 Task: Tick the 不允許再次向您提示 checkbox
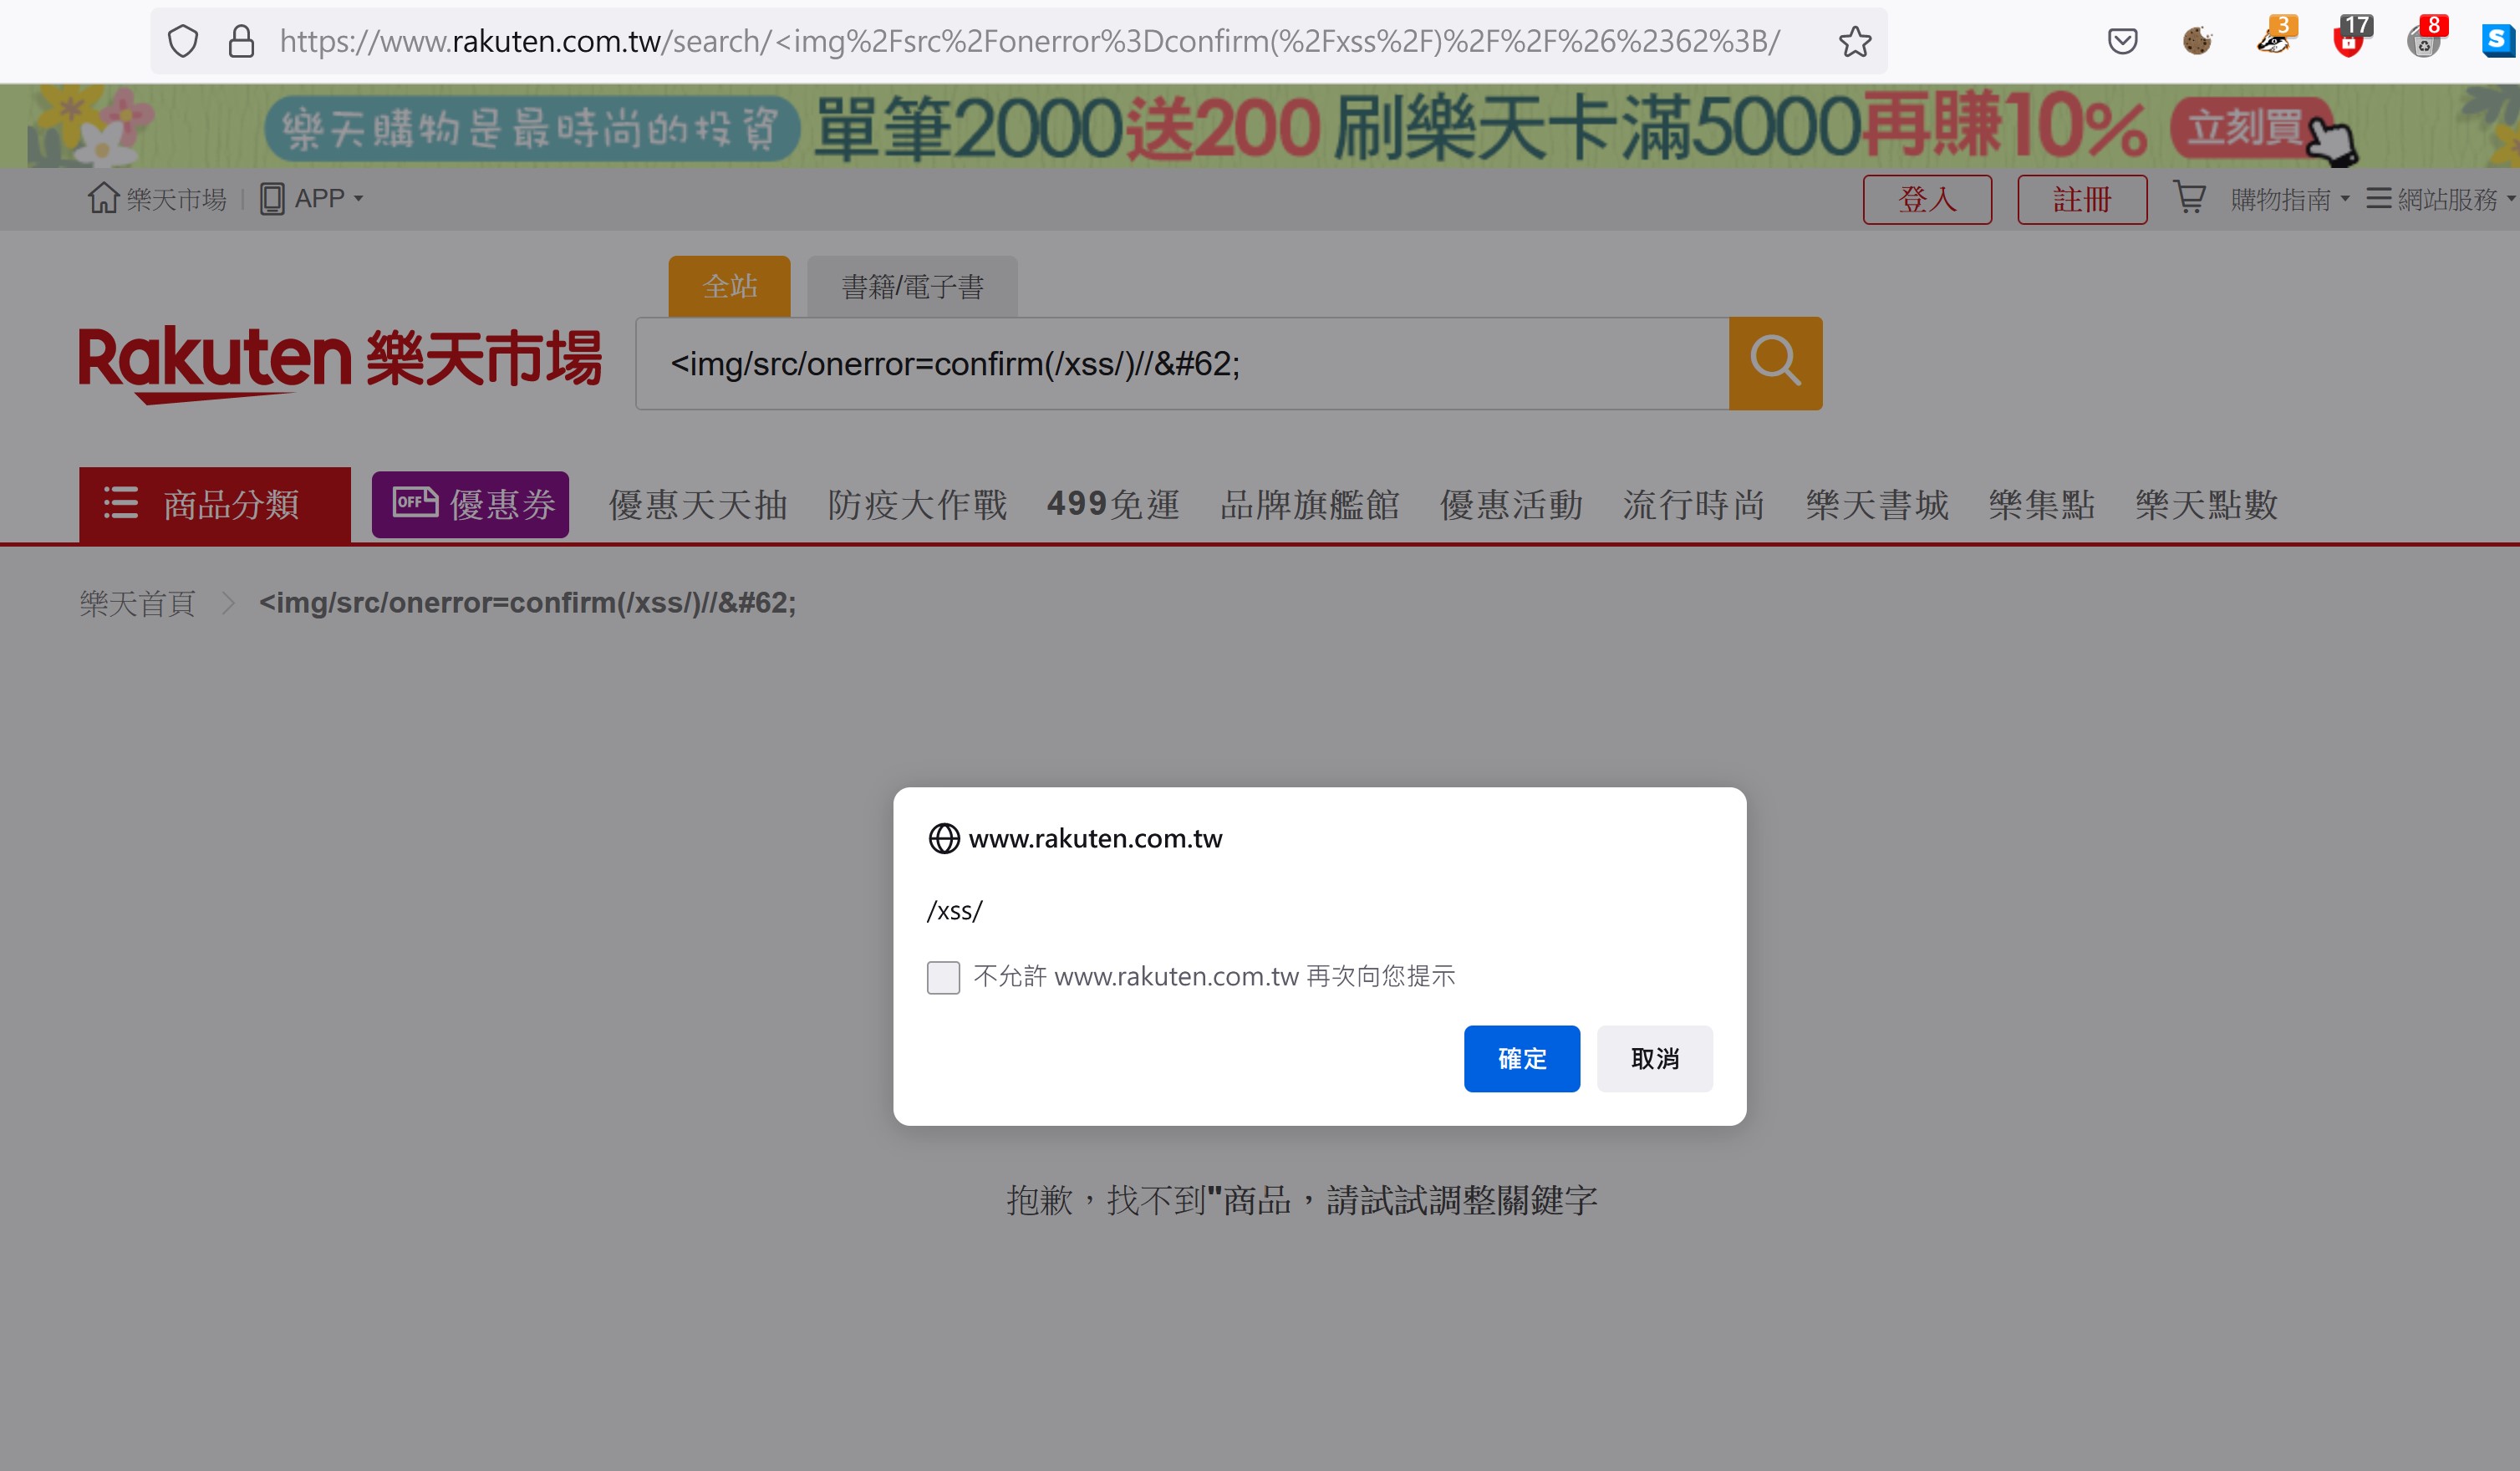pos(943,977)
